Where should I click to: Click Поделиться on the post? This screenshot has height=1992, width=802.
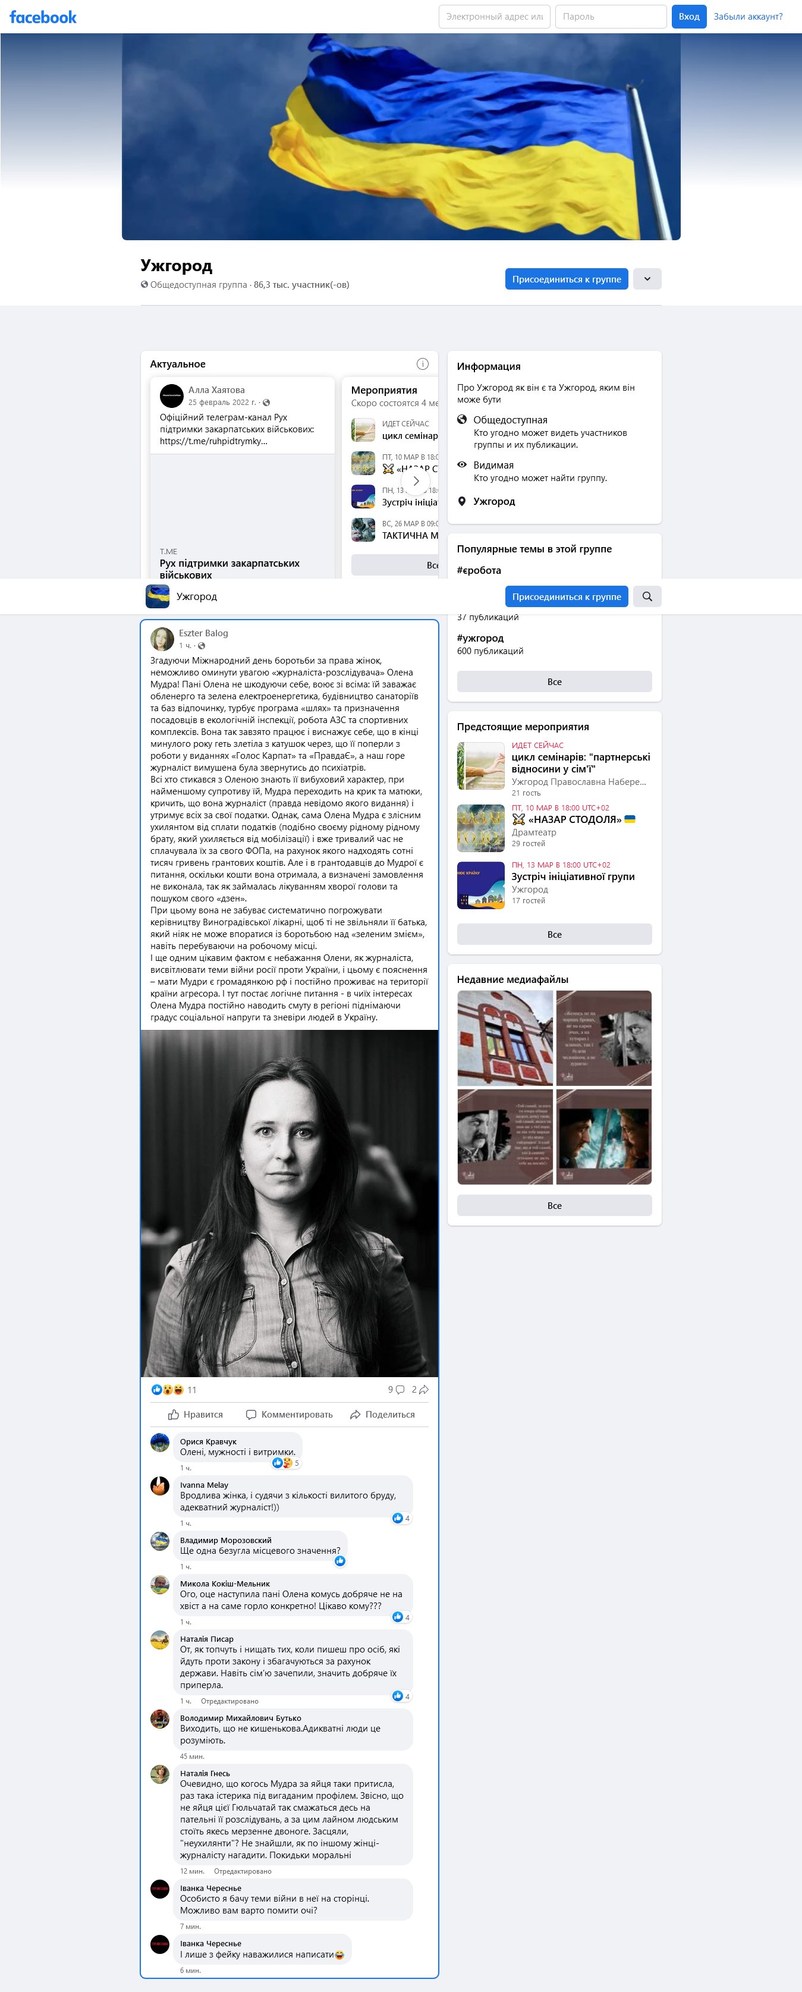point(382,1415)
